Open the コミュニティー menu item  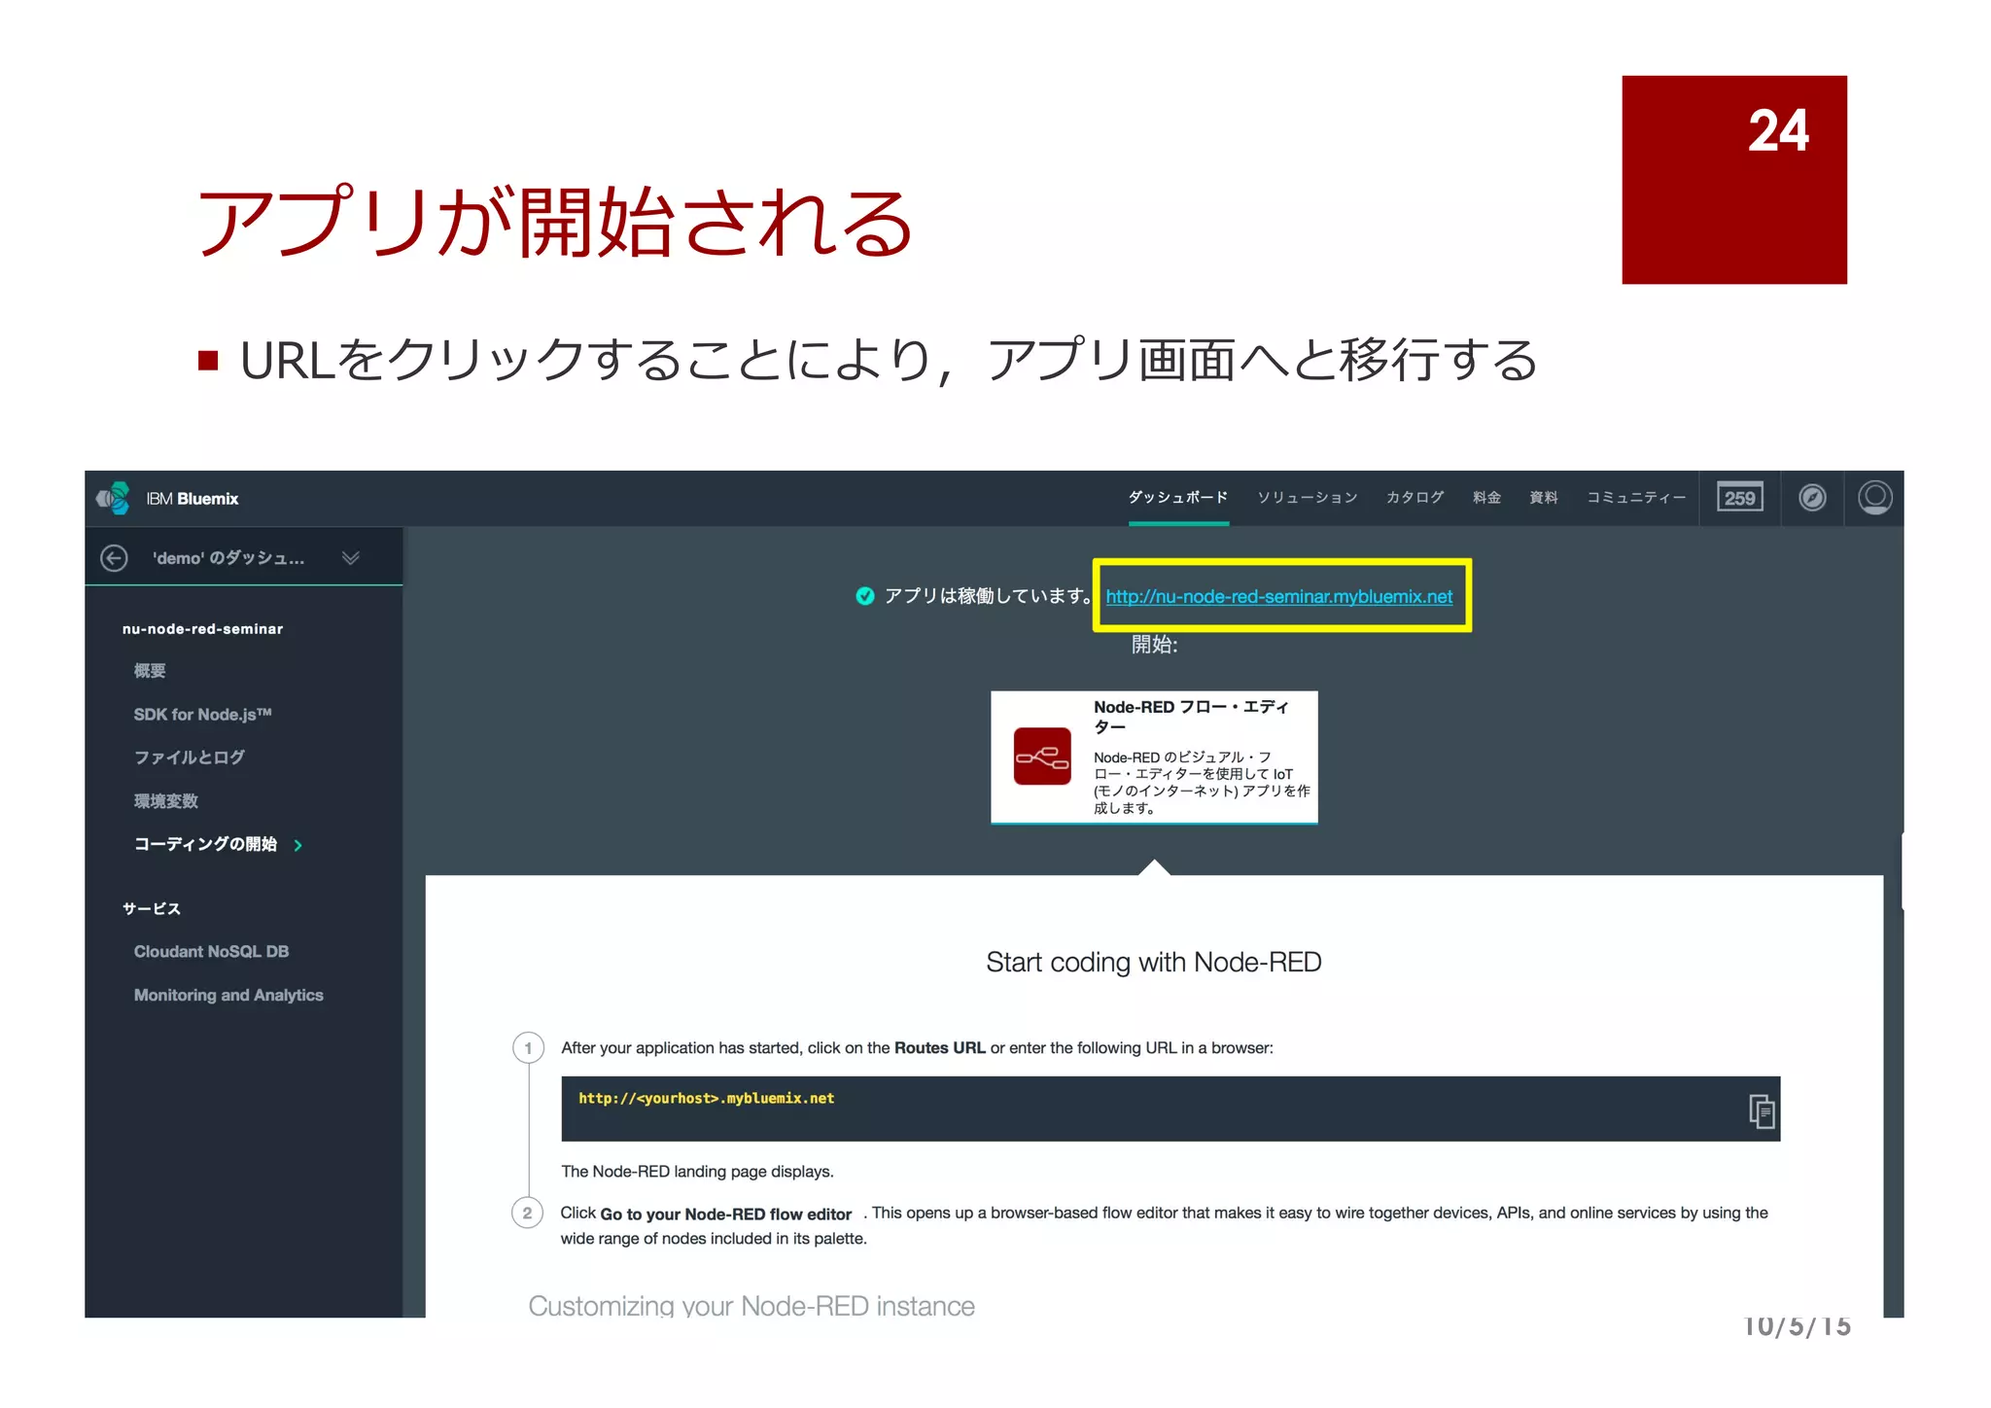coord(1635,498)
